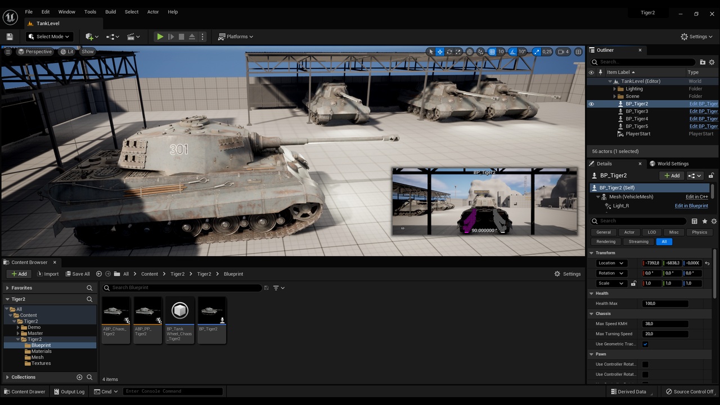The height and width of the screenshot is (405, 720).
Task: Click the viewport Show button
Action: (x=88, y=52)
